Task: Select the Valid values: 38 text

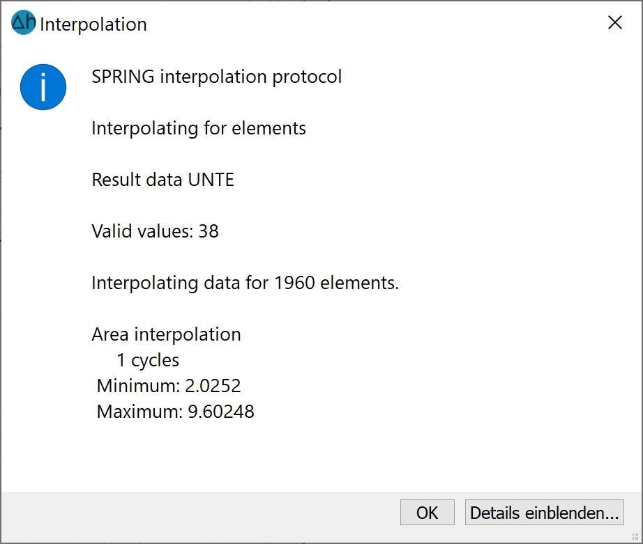Action: tap(155, 231)
